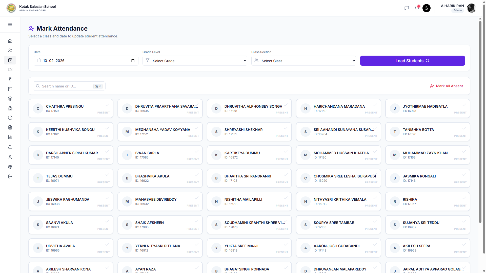Open the timetable clock icon
This screenshot has width=486, height=273.
[10, 118]
